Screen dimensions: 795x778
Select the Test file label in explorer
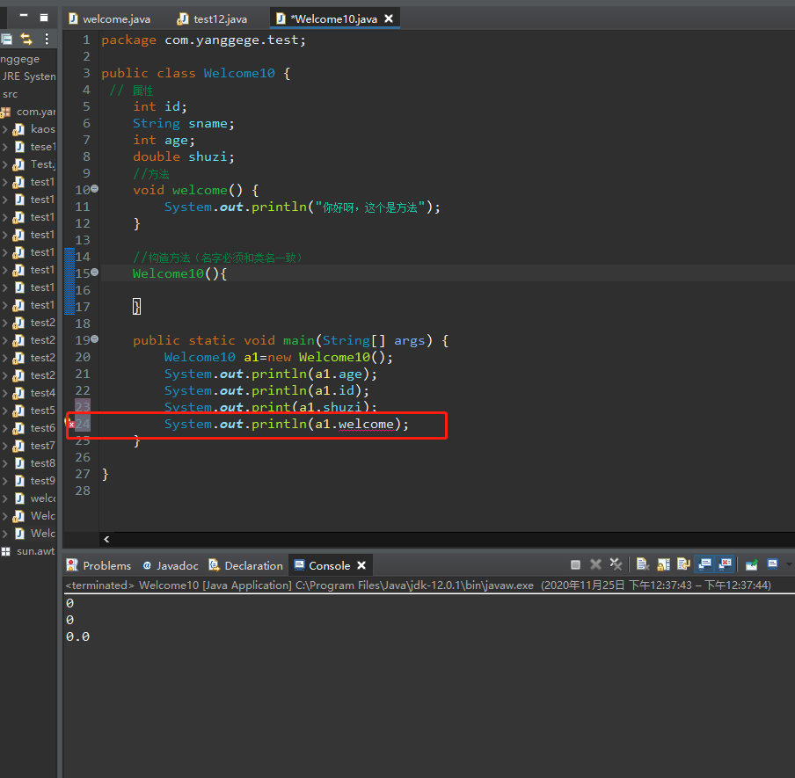[42, 164]
